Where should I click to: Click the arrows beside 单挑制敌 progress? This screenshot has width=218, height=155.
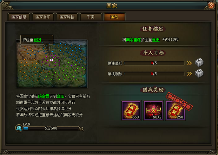[x=189, y=74]
